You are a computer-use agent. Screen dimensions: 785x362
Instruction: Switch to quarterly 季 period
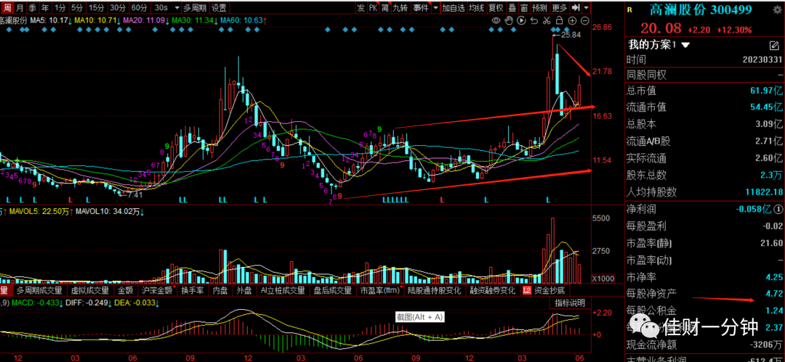coord(33,7)
